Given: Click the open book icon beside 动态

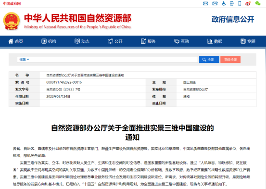Looking at the screenshot, I should click(x=77, y=41).
